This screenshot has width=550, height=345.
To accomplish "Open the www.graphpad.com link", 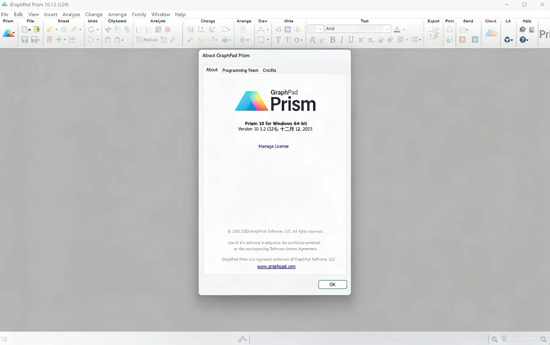I will coord(276,267).
